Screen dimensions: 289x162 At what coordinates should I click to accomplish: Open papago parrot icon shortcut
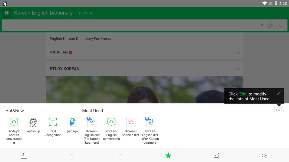[72, 125]
